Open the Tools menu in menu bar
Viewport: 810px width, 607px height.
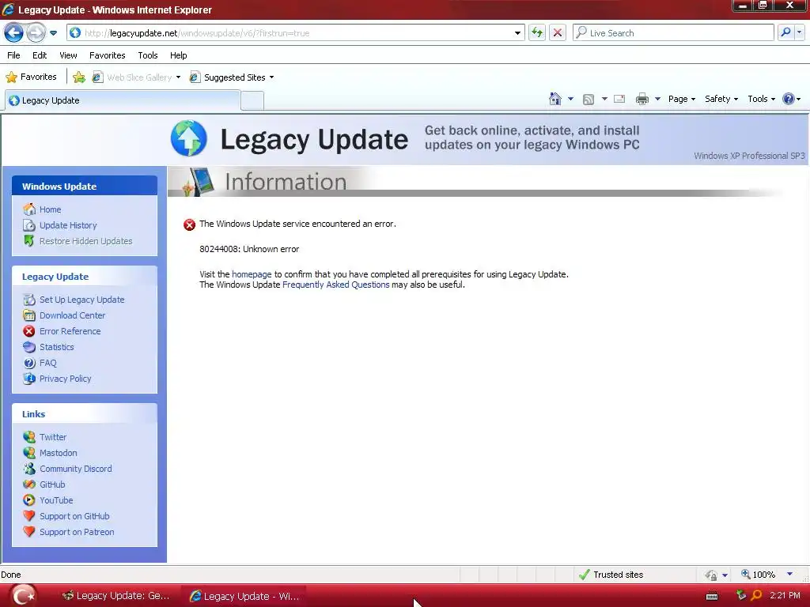[x=148, y=55]
